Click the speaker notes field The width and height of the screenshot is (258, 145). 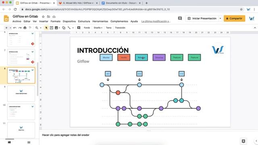click(x=66, y=135)
